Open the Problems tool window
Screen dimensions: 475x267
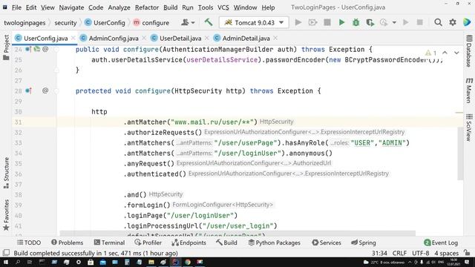[67, 243]
